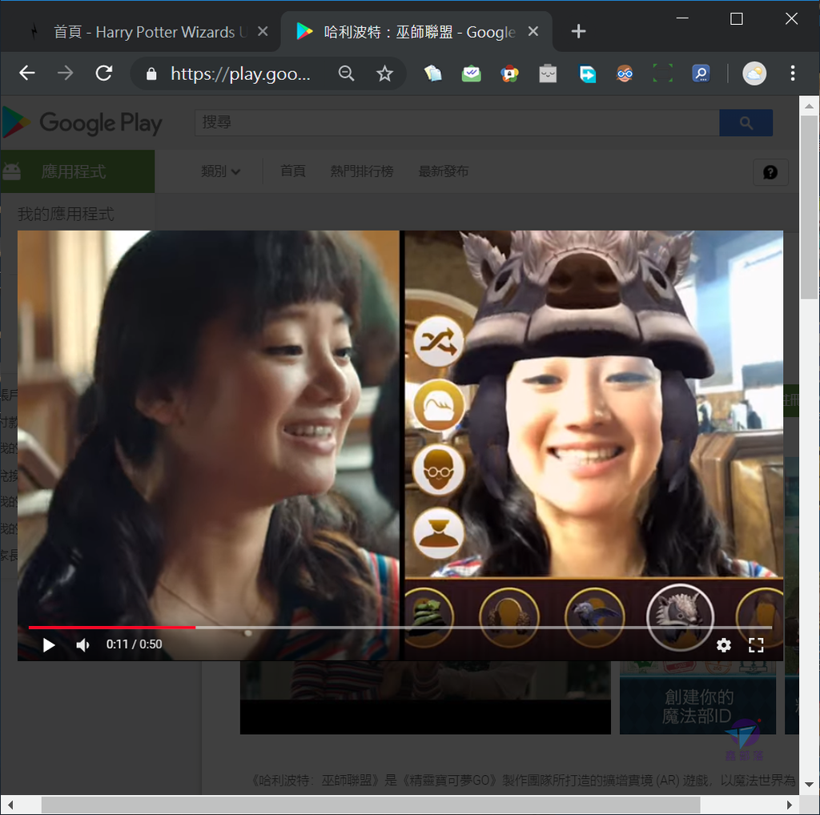Click the scroll right arrow

coord(790,805)
